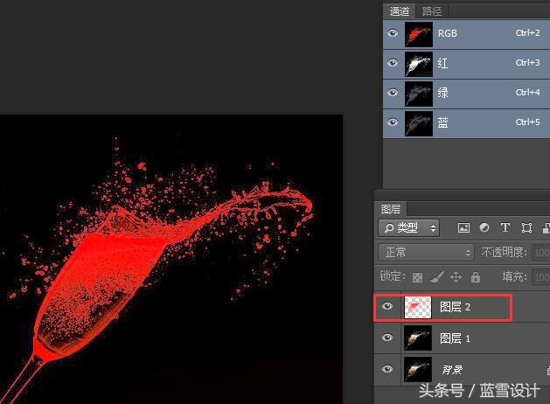Screen dimensions: 550x404
Task: Hide 图层 1 with its eye icon
Action: click(x=387, y=338)
